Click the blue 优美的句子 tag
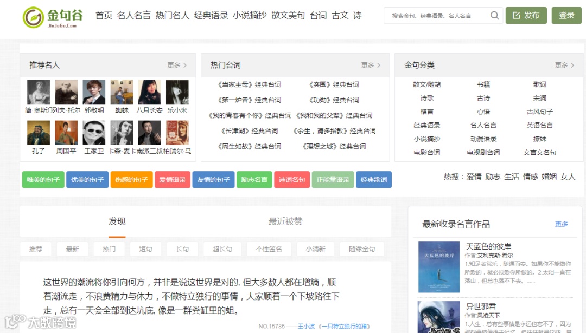 pos(87,180)
